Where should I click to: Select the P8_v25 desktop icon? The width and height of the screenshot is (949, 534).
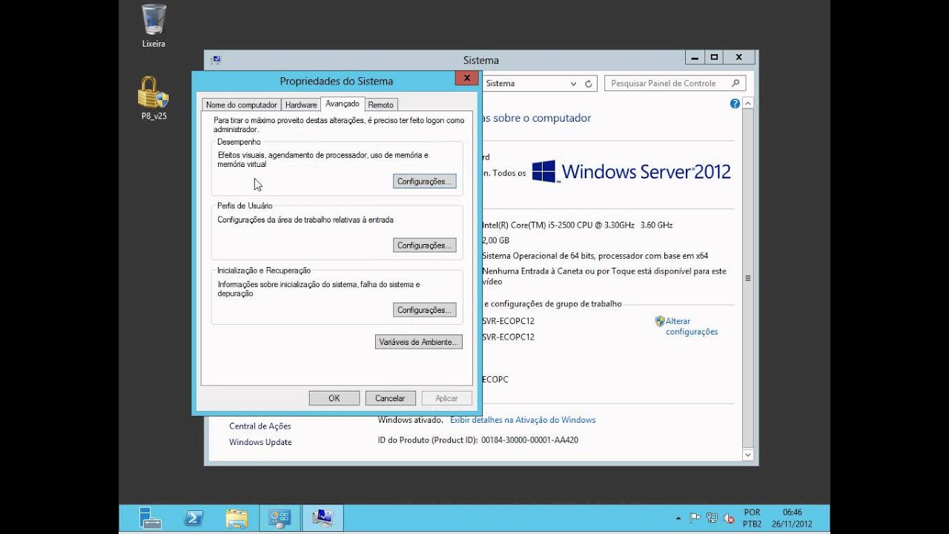point(153,98)
